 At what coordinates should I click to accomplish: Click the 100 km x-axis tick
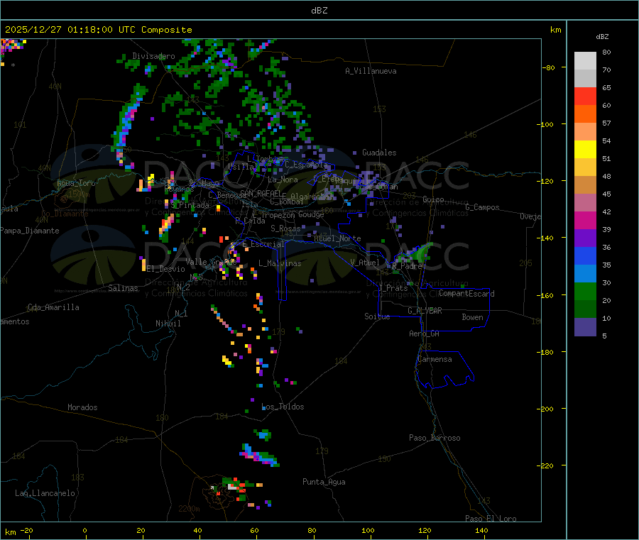368,530
